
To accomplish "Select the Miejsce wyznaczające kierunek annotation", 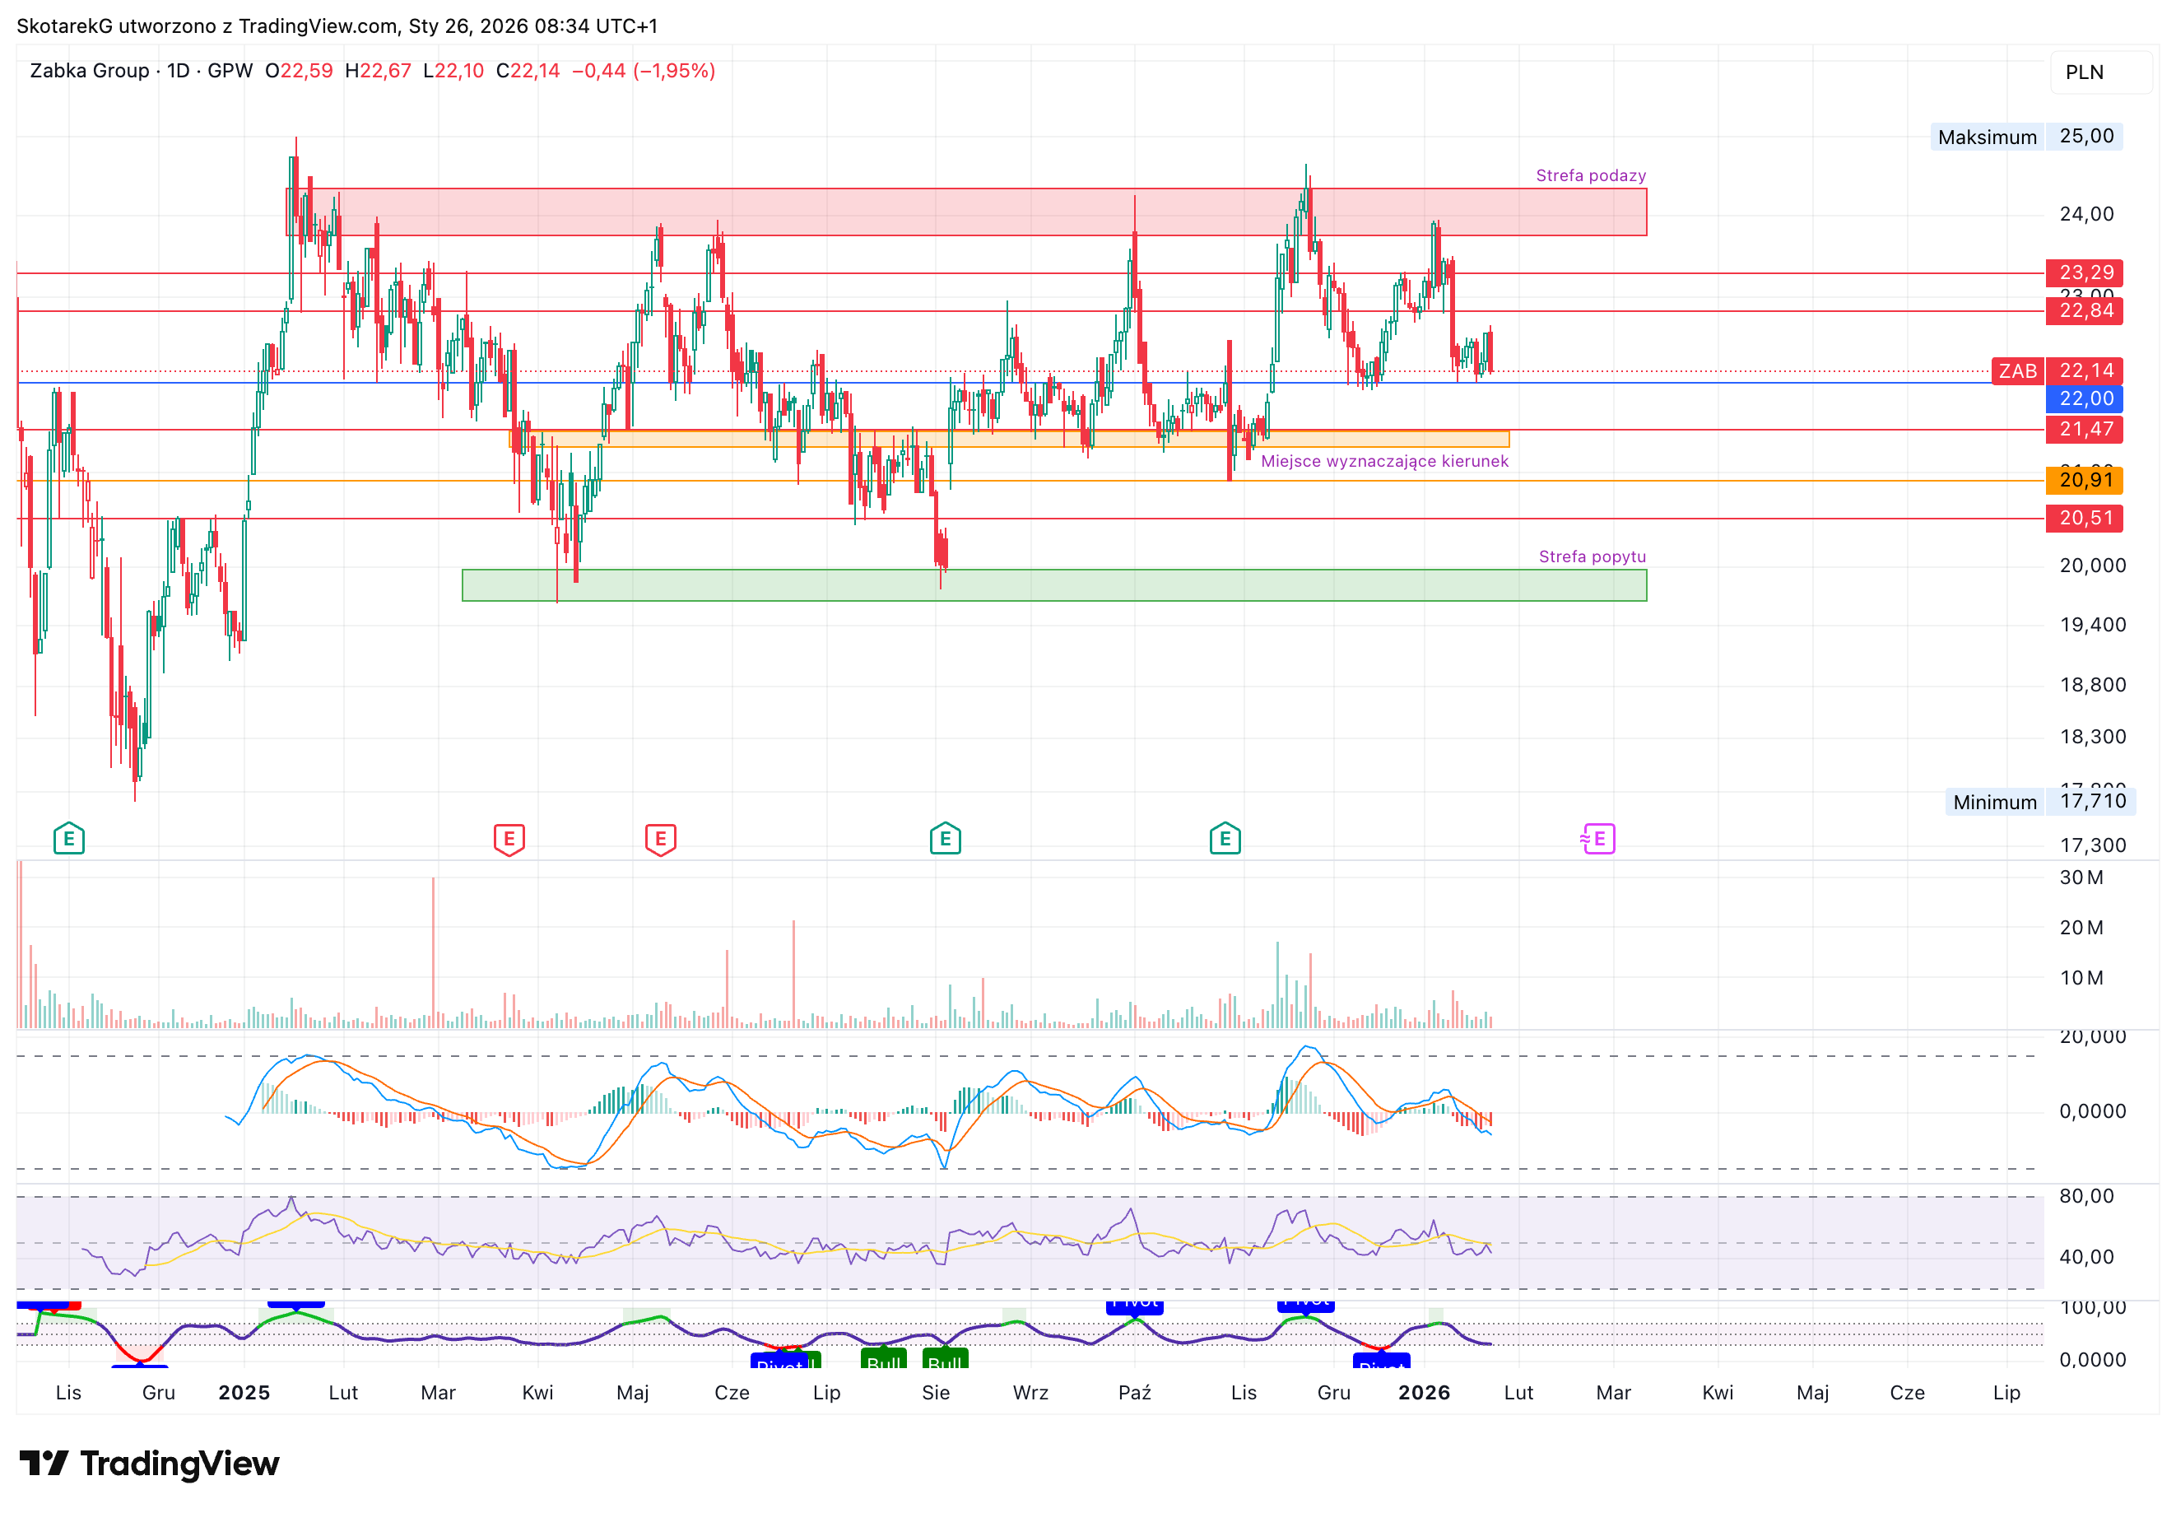I will (1383, 462).
